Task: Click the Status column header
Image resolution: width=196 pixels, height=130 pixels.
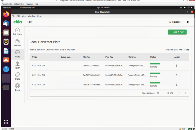Action: pyautogui.click(x=153, y=57)
